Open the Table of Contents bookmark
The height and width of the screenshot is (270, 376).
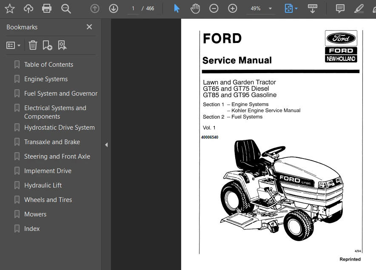tap(48, 64)
